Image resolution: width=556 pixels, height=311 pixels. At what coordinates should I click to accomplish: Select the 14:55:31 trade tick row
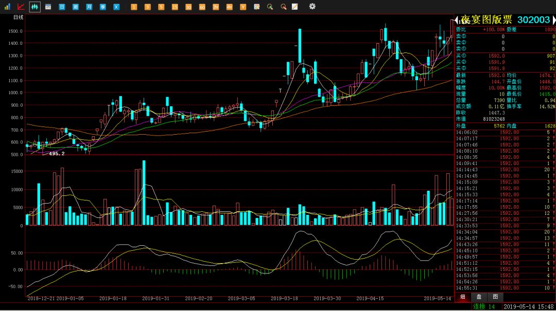click(x=506, y=288)
